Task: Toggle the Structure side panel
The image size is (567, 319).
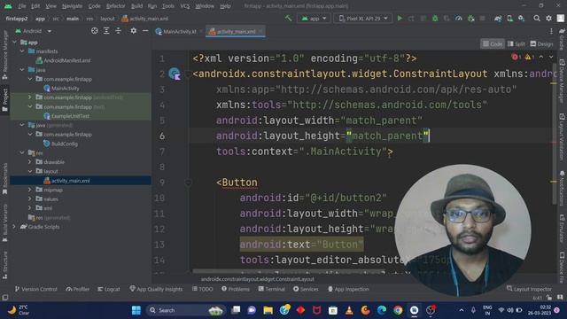Action: tap(4, 265)
